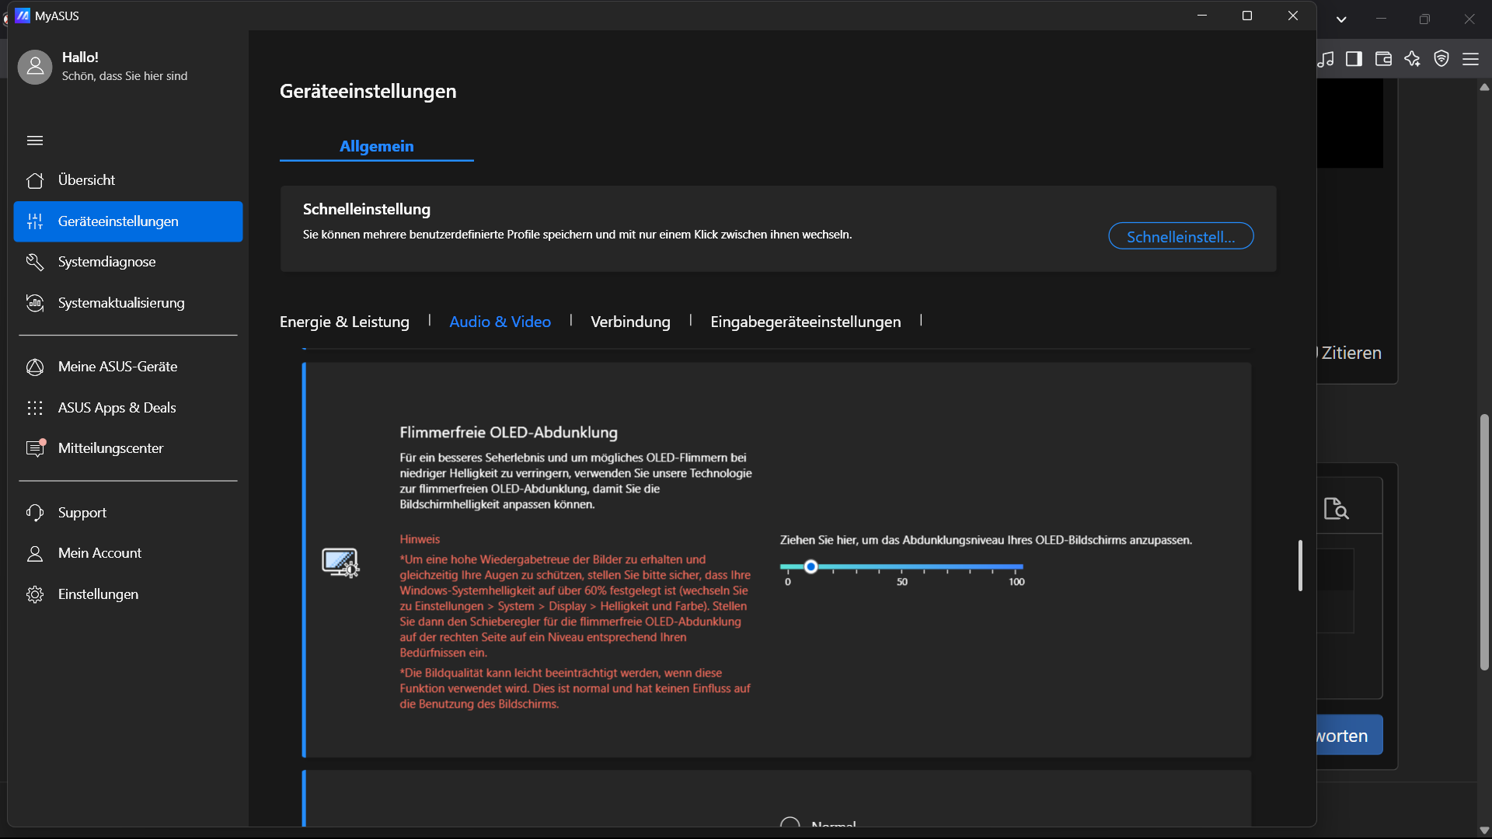
Task: Open Systemdiagnose wrench icon
Action: click(35, 262)
